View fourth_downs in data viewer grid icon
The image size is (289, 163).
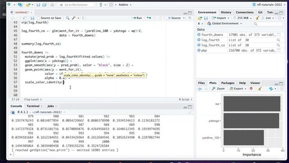[x=279, y=34]
